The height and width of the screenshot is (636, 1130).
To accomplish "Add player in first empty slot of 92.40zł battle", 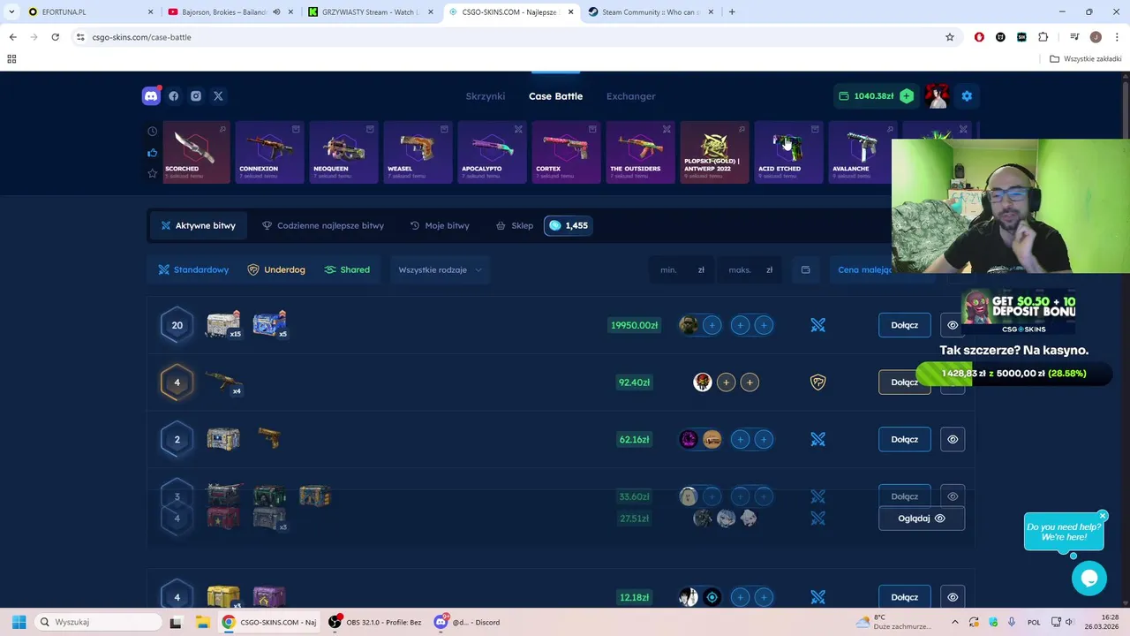I will (x=726, y=382).
